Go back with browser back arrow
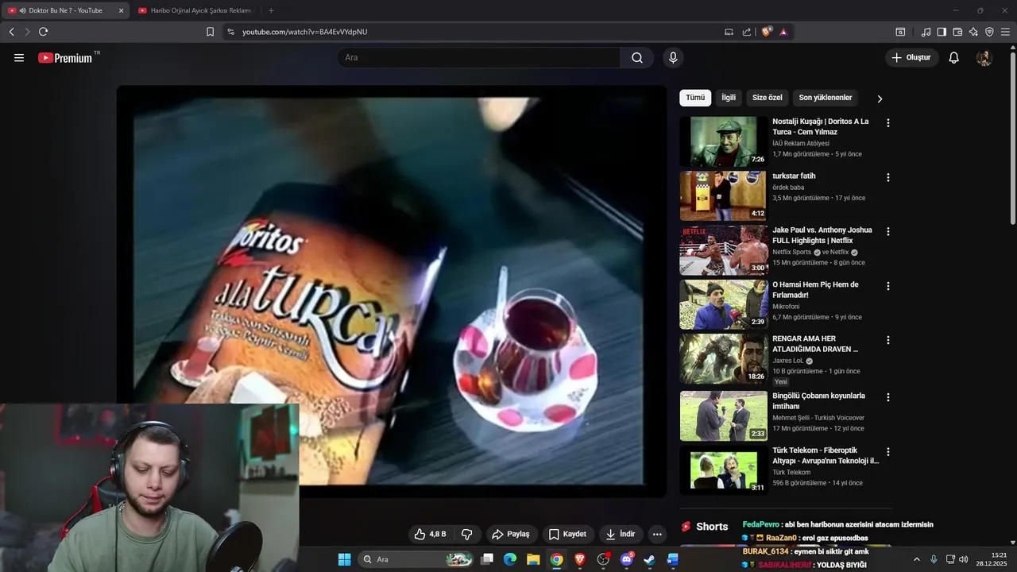The height and width of the screenshot is (572, 1017). tap(11, 32)
